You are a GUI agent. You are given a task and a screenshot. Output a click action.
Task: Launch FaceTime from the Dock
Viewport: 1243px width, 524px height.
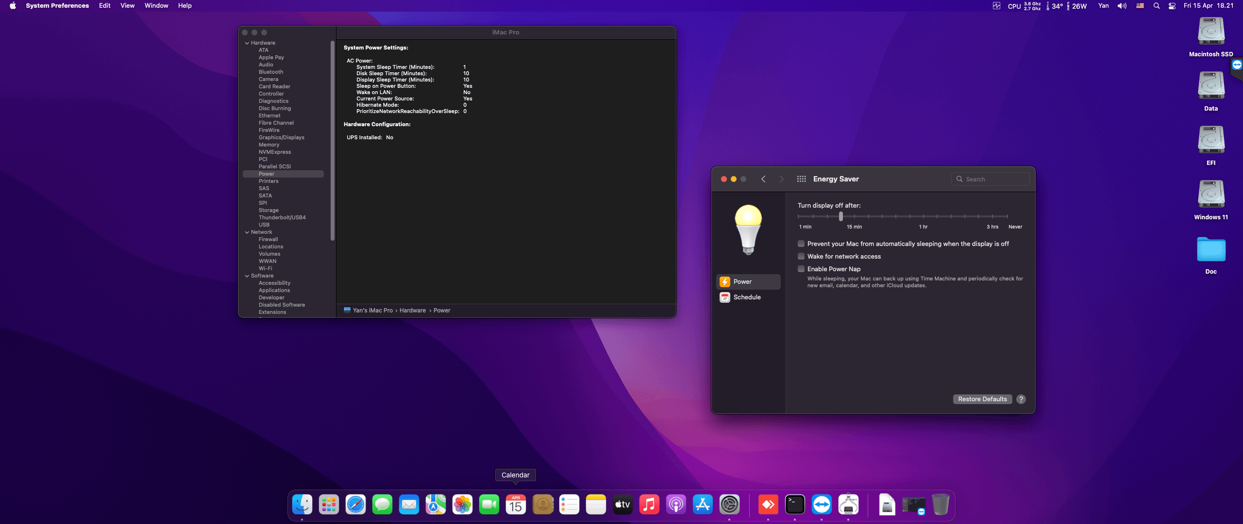pyautogui.click(x=489, y=505)
